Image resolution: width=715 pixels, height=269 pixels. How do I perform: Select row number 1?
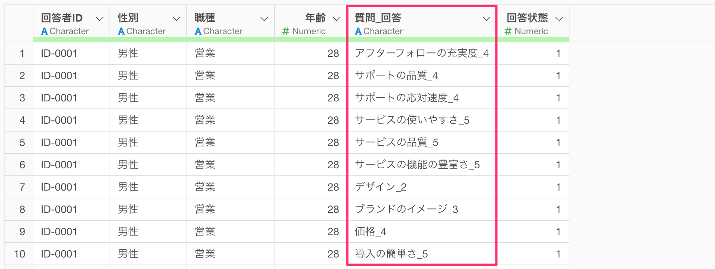22,54
